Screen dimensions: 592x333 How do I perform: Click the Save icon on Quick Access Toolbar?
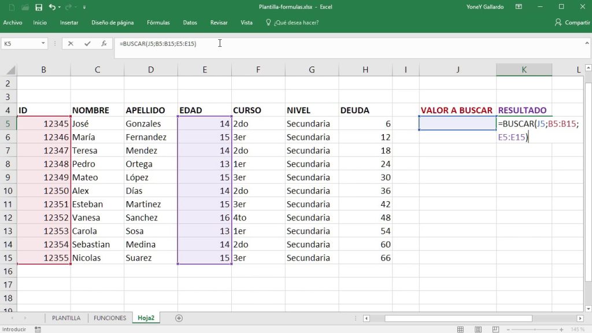click(x=39, y=7)
